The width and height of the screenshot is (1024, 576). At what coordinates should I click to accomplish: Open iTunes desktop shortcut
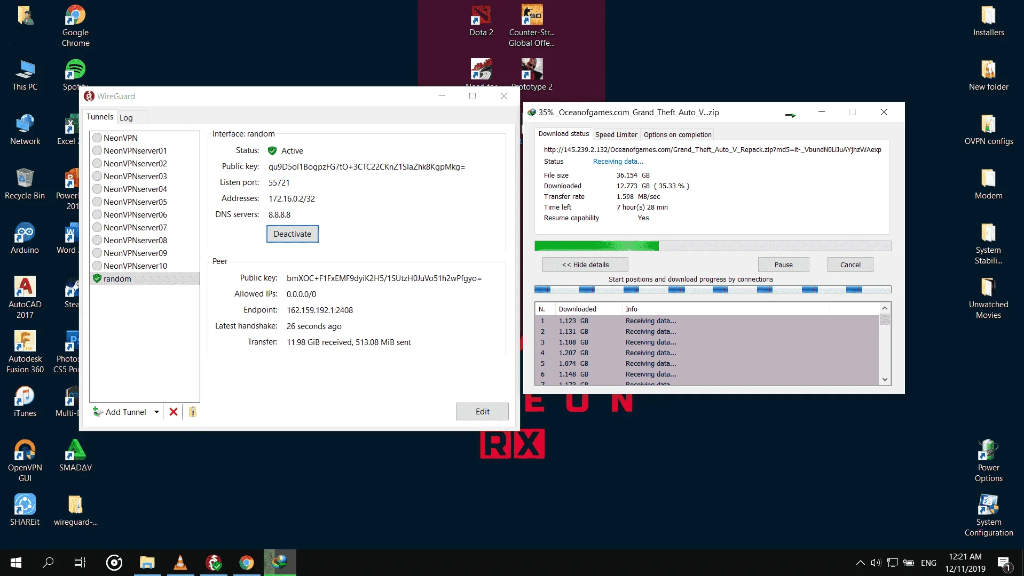[x=25, y=402]
